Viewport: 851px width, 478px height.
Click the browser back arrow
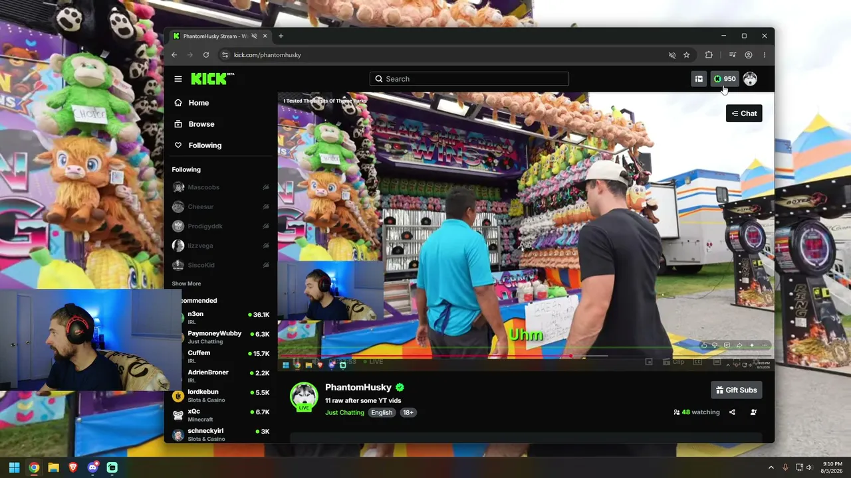(x=174, y=55)
